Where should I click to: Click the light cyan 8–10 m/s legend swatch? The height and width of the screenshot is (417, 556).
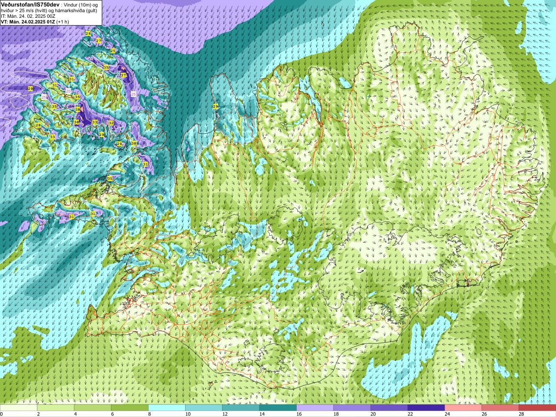click(x=167, y=408)
